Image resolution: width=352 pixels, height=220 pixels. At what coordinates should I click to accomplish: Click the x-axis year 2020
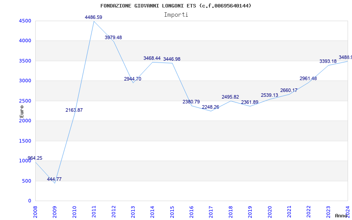(270, 212)
